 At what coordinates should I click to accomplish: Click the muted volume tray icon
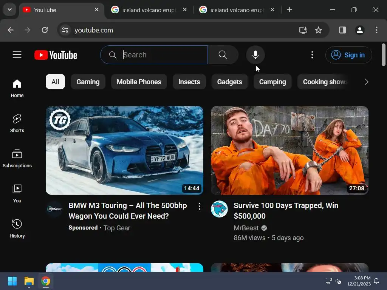point(338,281)
